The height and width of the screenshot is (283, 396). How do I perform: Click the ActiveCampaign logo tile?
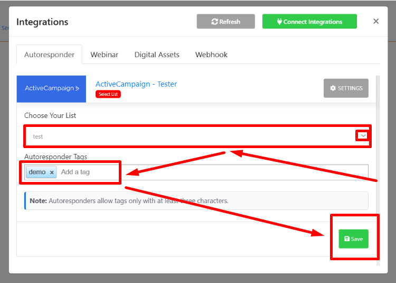[x=52, y=89]
